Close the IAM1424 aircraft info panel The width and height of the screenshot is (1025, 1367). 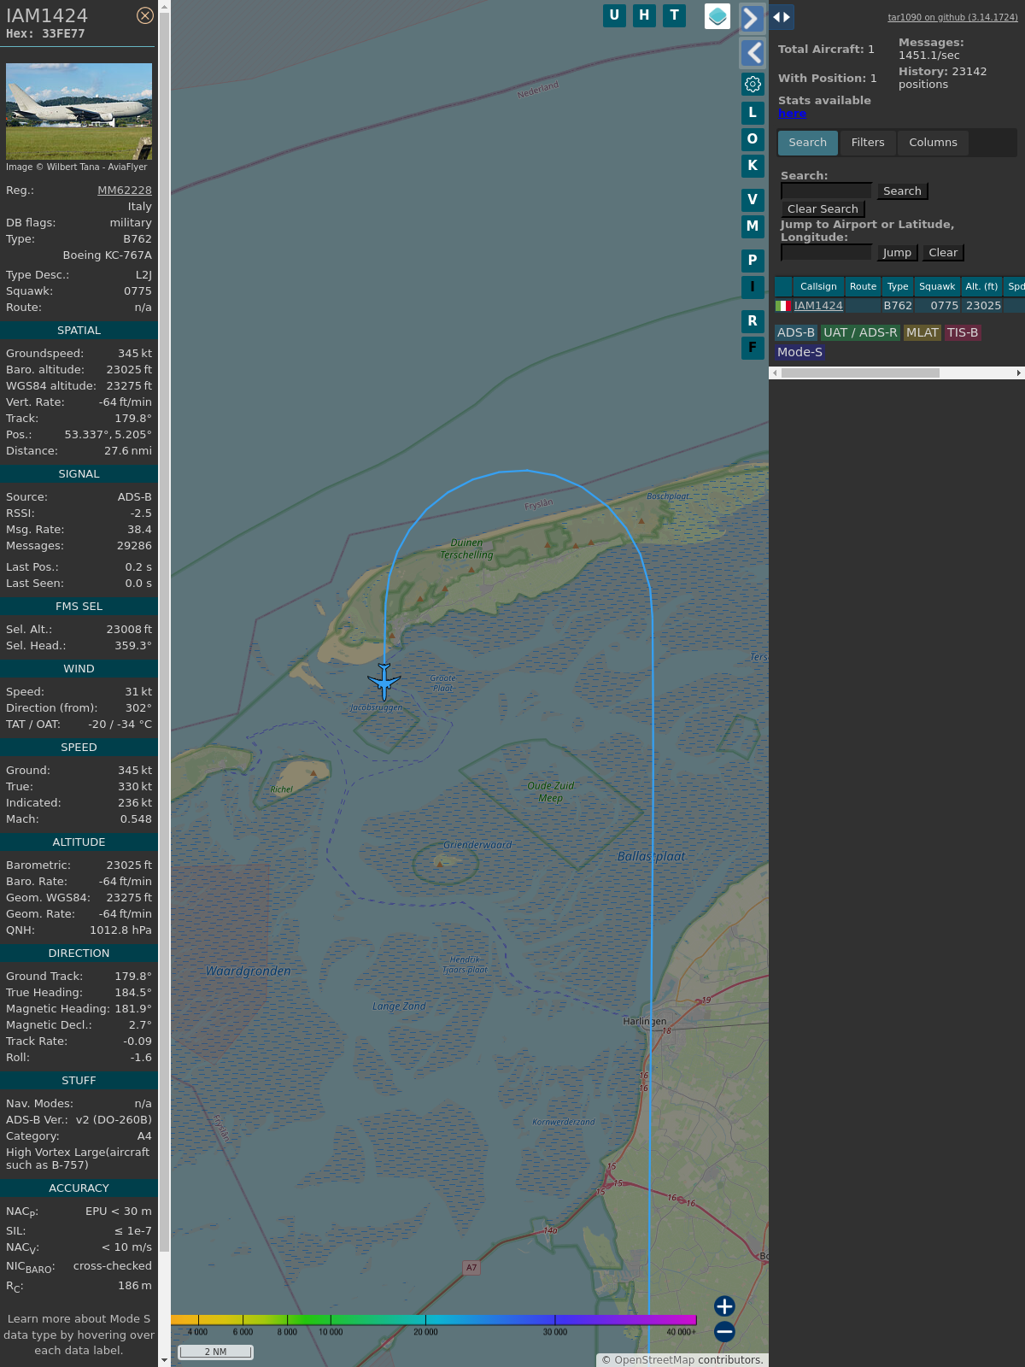click(x=145, y=15)
